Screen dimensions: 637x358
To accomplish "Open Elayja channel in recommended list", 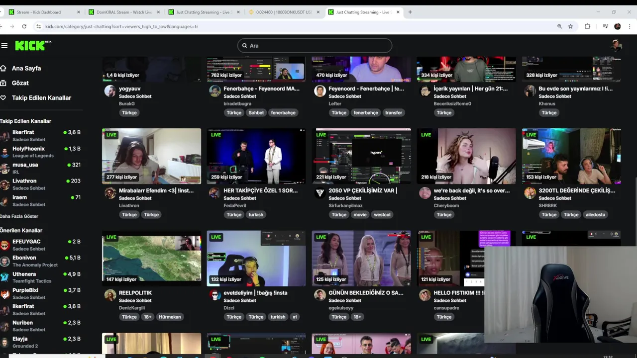I will pyautogui.click(x=40, y=342).
